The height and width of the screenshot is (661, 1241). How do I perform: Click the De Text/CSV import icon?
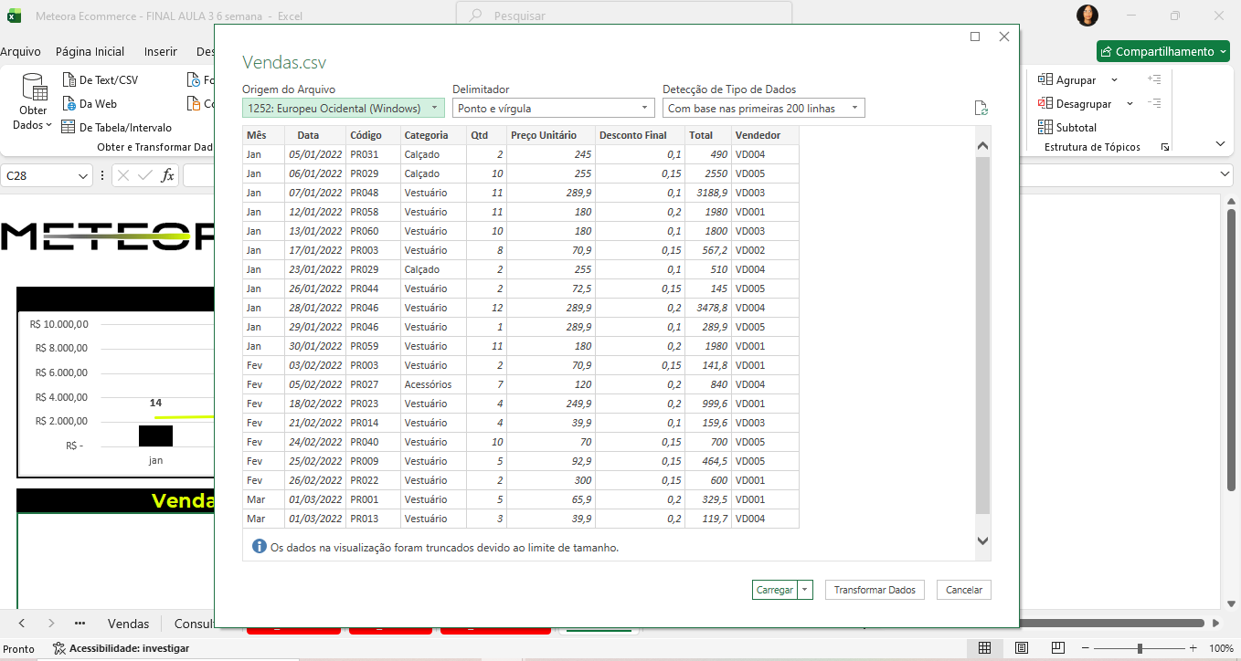[69, 80]
